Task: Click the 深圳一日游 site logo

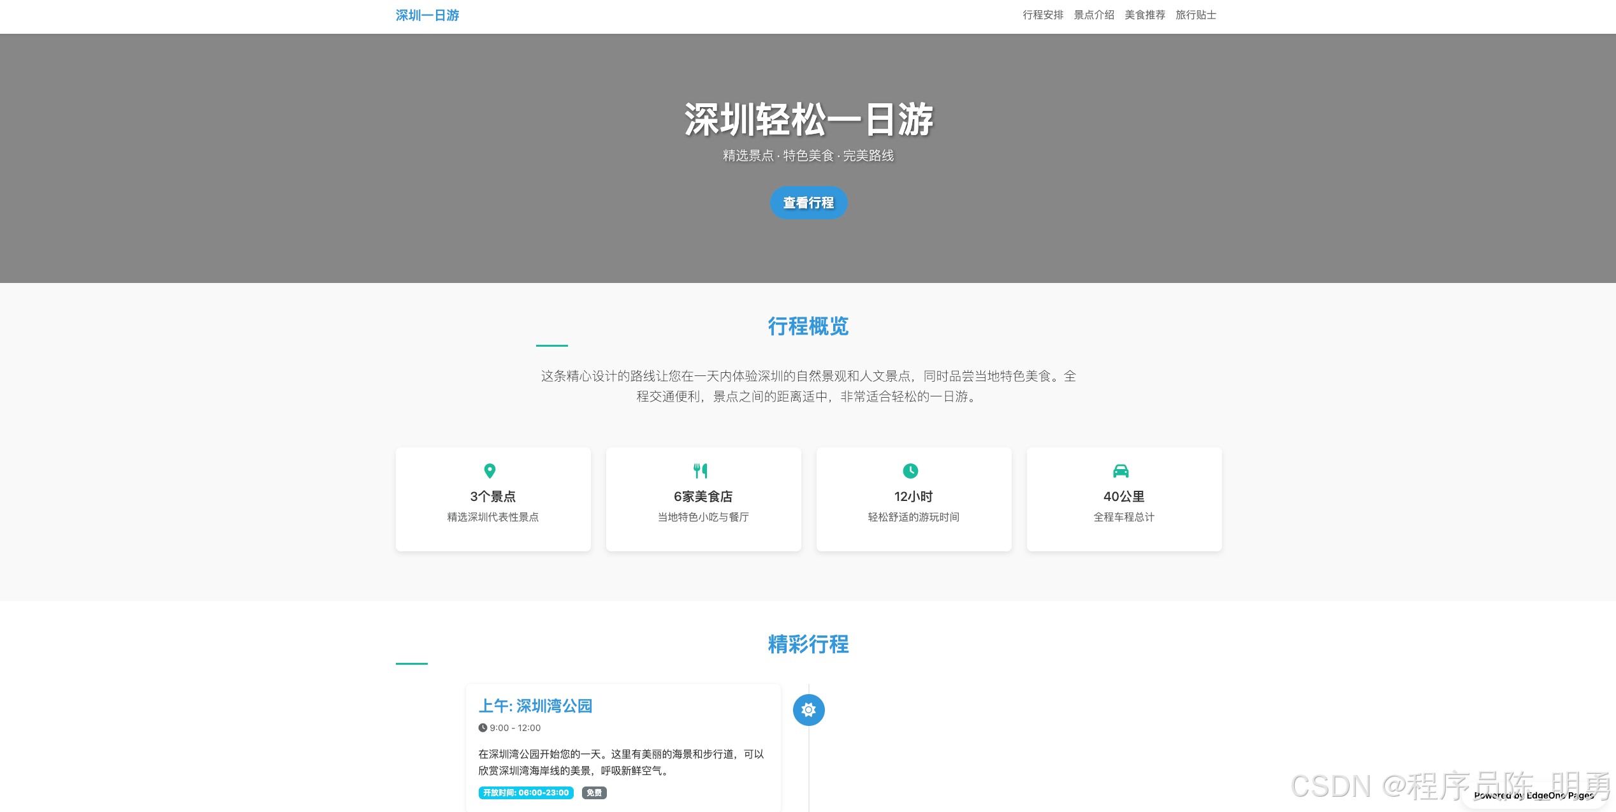Action: [428, 15]
